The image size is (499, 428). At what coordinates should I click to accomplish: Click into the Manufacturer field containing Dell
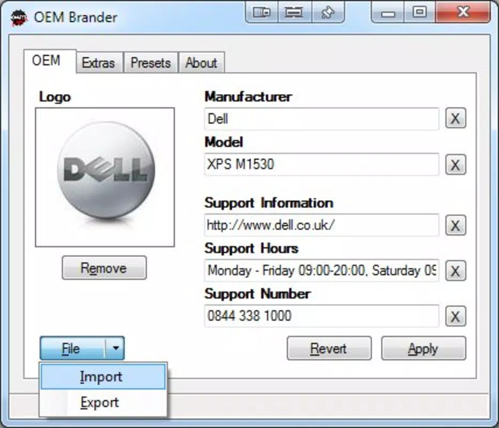tap(321, 119)
